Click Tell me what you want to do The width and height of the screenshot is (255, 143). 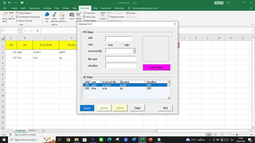point(145,8)
